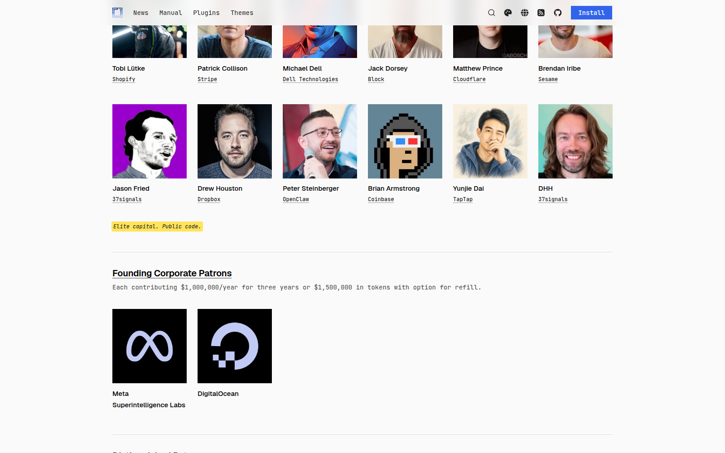Image resolution: width=725 pixels, height=453 pixels.
Task: Click Jason Fried's purple portrait
Action: click(150, 141)
